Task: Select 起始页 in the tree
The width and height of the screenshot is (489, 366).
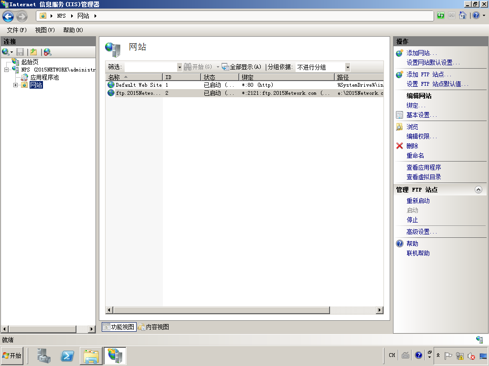Action: tap(30, 62)
